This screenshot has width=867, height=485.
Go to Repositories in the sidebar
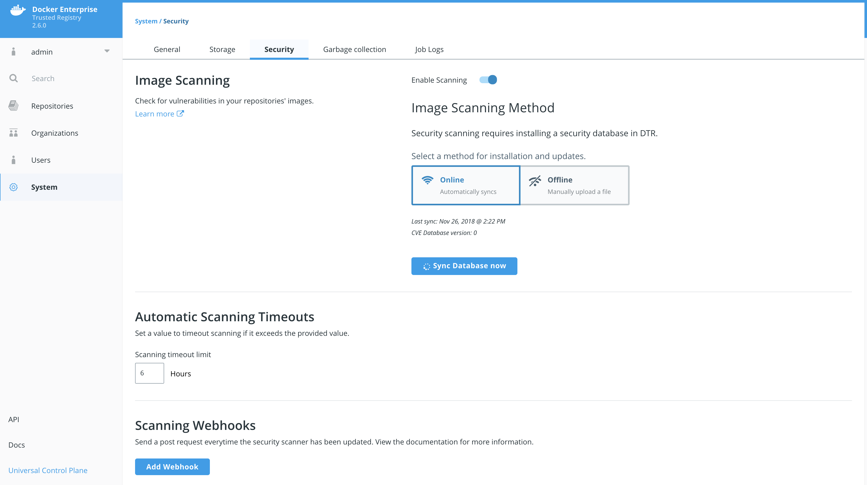[61, 106]
